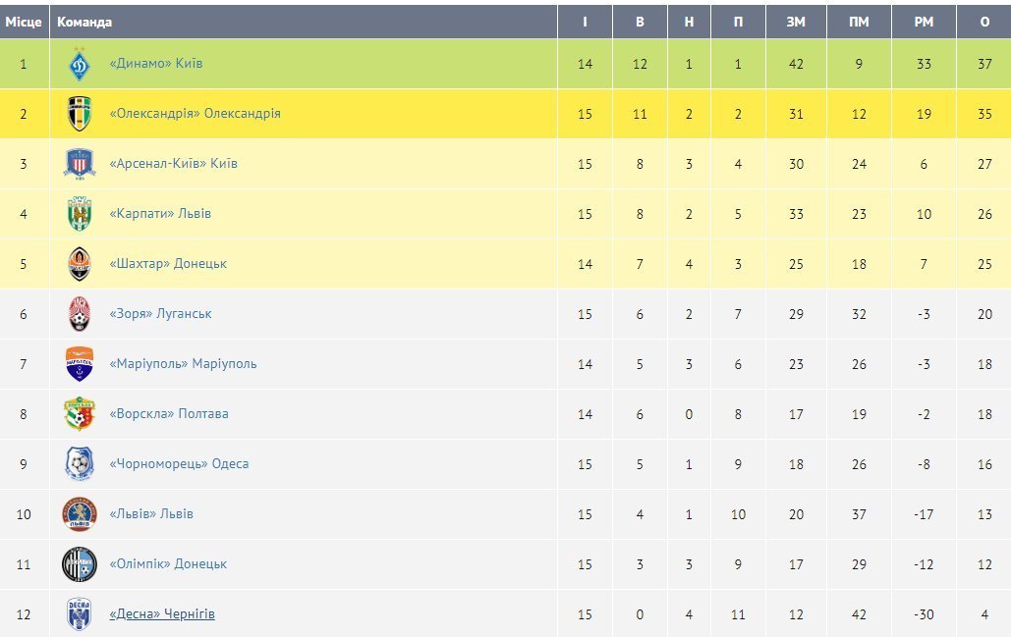The width and height of the screenshot is (1011, 637).
Task: Click the Olimpik Donetsk club logo
Action: pyautogui.click(x=80, y=564)
